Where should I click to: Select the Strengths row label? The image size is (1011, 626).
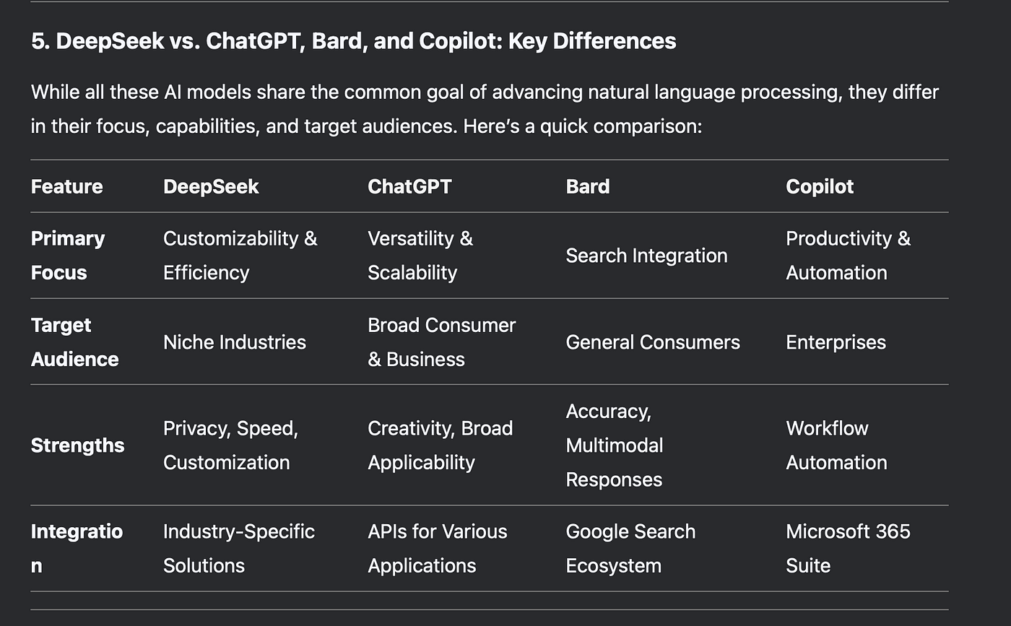[78, 445]
